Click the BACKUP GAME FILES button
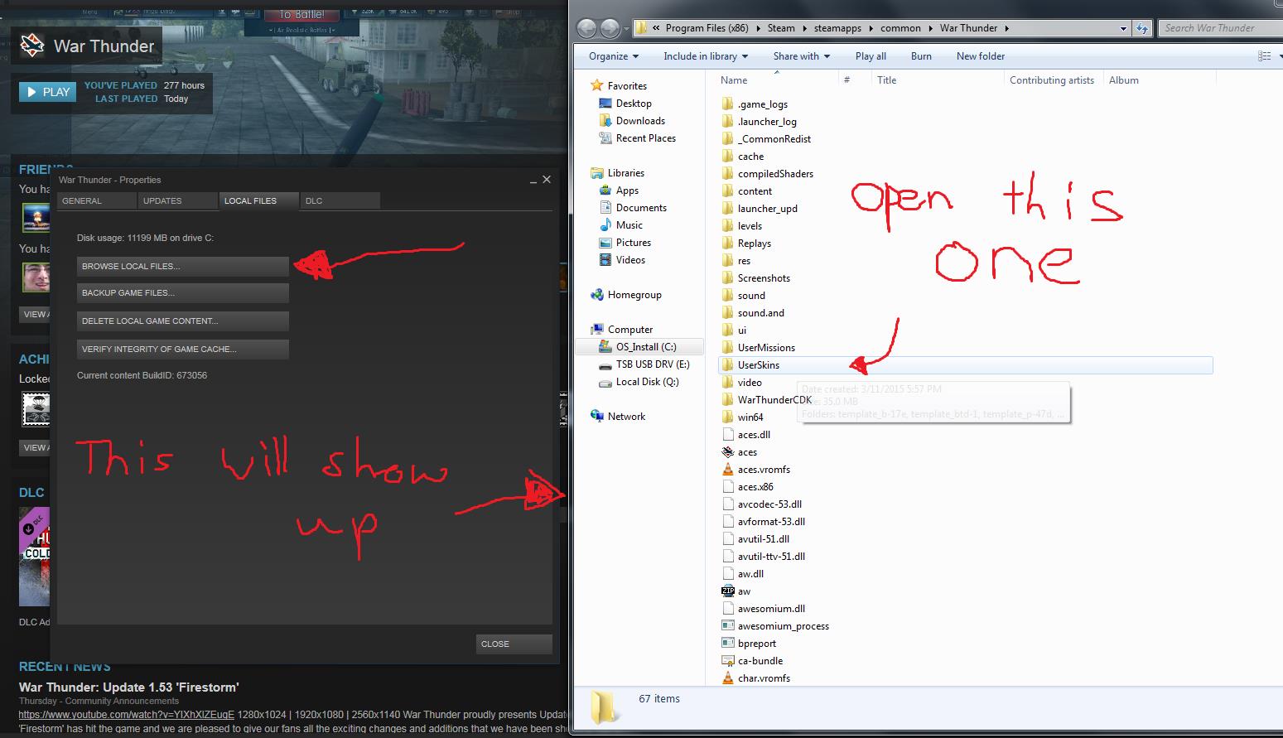1283x738 pixels. pos(183,292)
